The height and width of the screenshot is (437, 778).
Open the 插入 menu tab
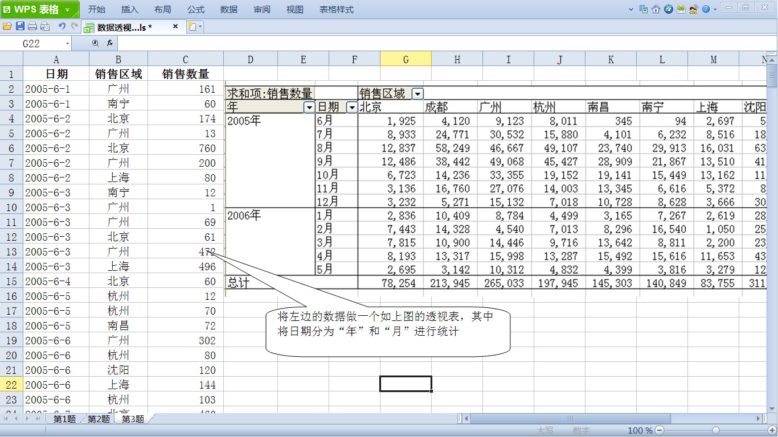[x=130, y=10]
